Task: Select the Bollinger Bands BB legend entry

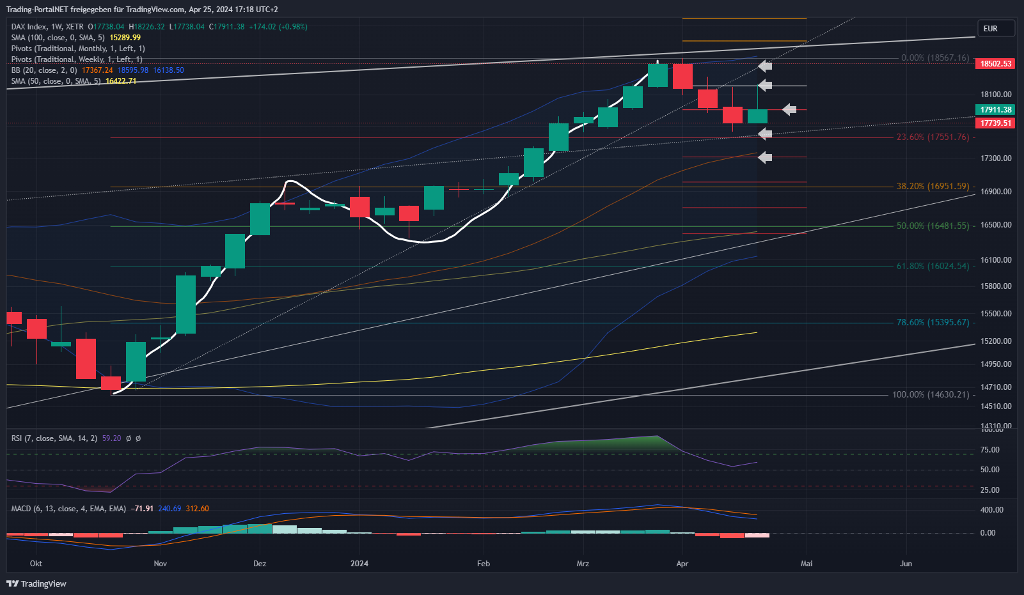Action: [43, 70]
